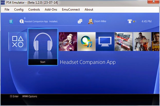Select the Battlefield 4 game tile
Screen dimensions: 160x106
pos(142,42)
